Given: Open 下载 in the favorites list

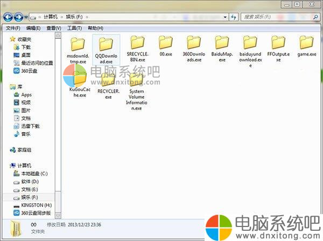Looking at the screenshot, I should (x=22, y=47).
